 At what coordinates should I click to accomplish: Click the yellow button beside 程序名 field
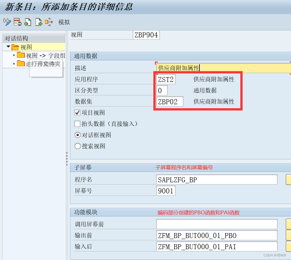tap(288, 180)
